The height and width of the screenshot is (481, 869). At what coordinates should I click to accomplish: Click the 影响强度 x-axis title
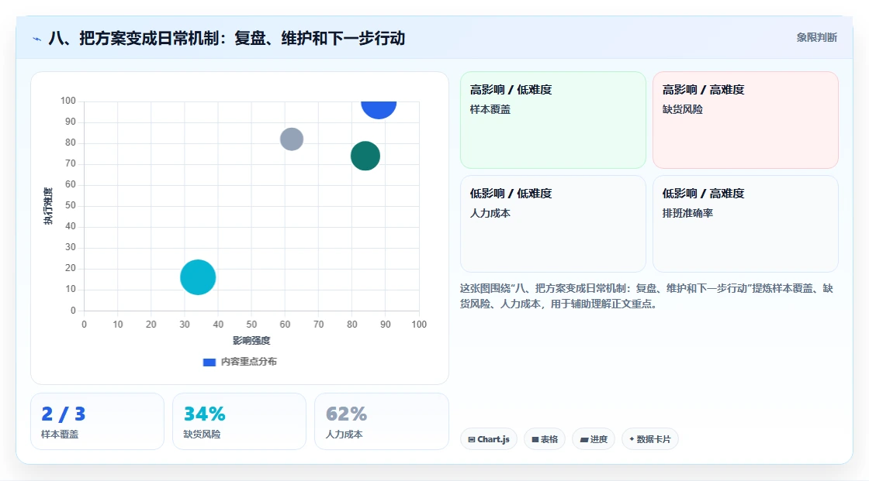point(251,340)
